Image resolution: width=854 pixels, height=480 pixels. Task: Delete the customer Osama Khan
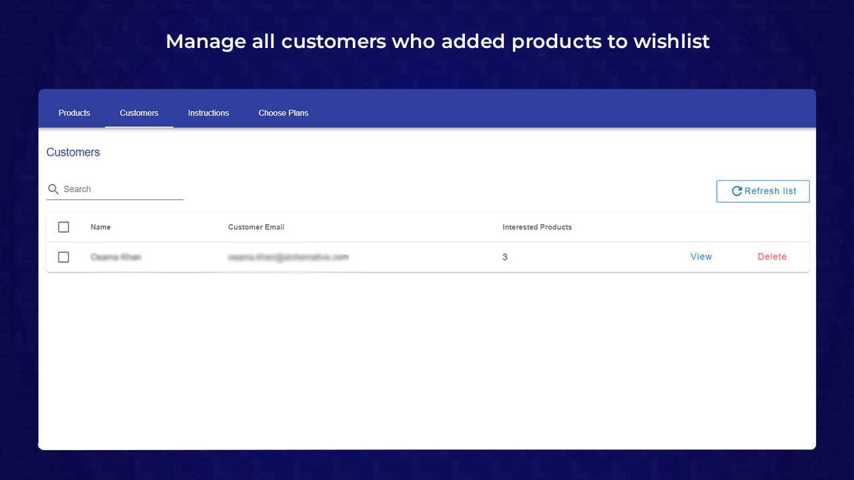(772, 256)
